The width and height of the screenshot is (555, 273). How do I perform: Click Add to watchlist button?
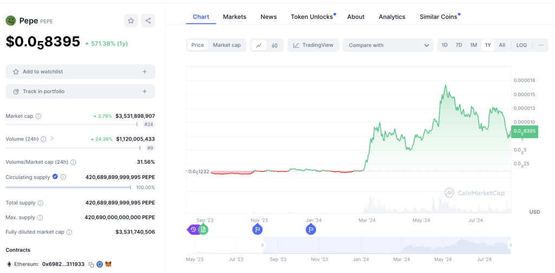pos(80,72)
